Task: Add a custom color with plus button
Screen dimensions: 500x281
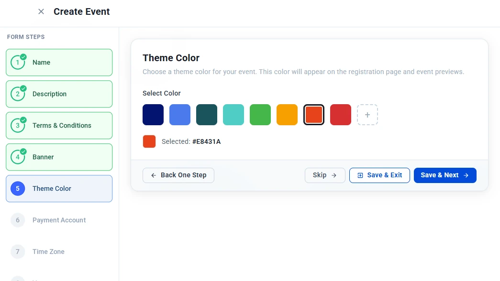Action: click(x=367, y=115)
